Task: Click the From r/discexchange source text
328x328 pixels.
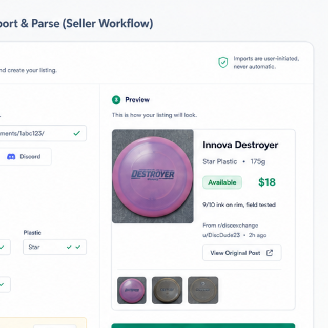Action: [x=230, y=225]
